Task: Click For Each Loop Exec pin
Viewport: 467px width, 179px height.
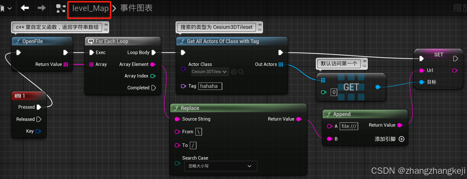Action: [92, 52]
